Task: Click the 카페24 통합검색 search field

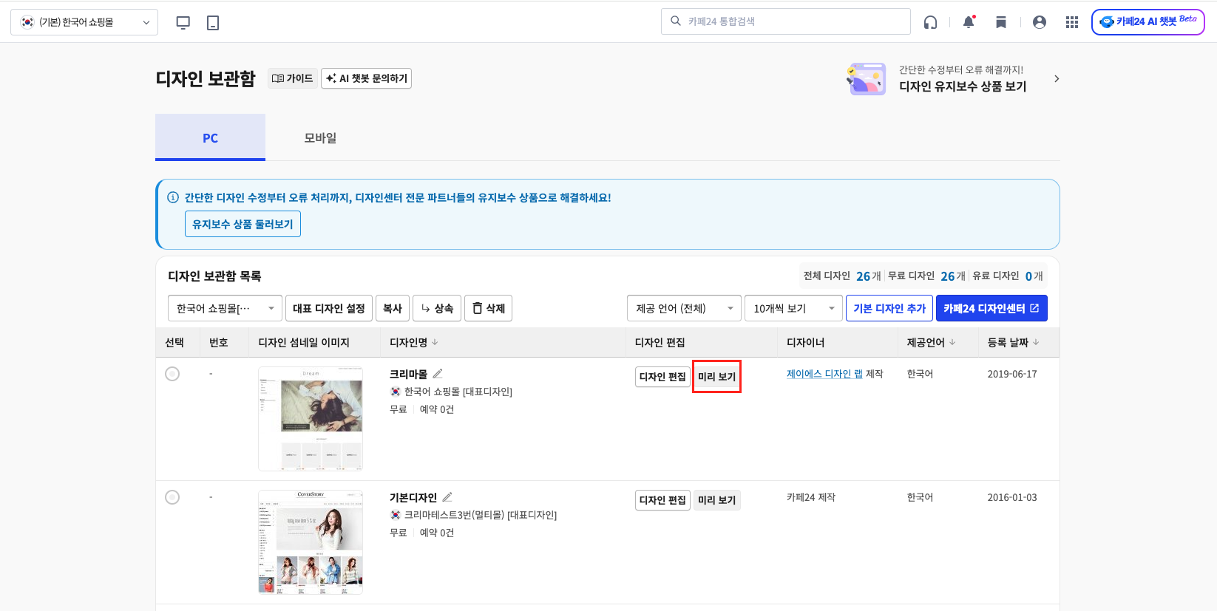Action: (791, 21)
